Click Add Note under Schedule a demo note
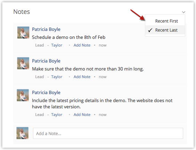The image size is (196, 150). [82, 45]
